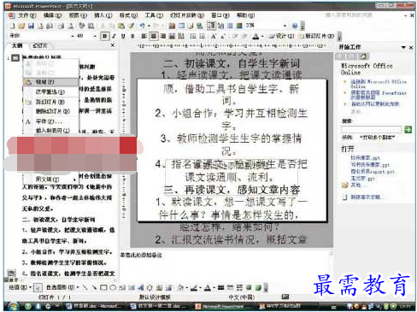417x312 pixels.
Task: Click the Select Objects pointer tool
Action: [x=38, y=288]
